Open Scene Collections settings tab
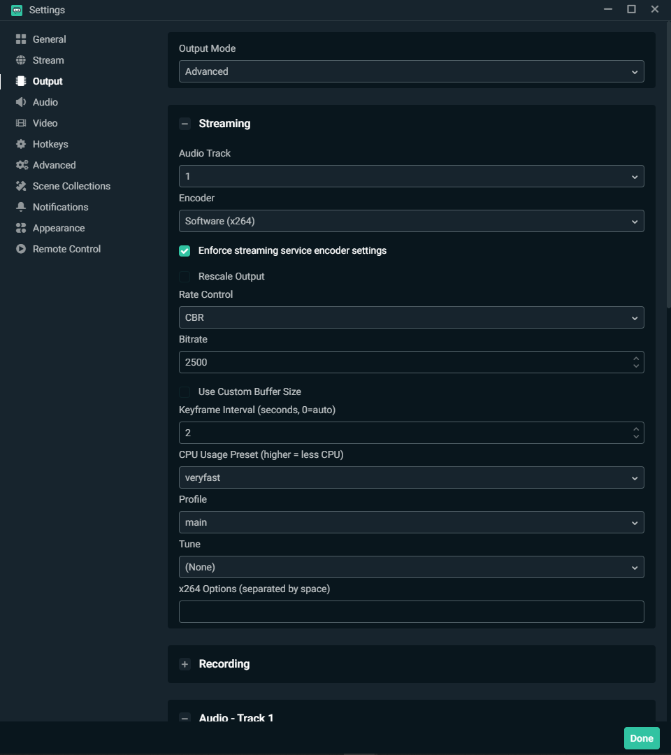 click(x=71, y=186)
